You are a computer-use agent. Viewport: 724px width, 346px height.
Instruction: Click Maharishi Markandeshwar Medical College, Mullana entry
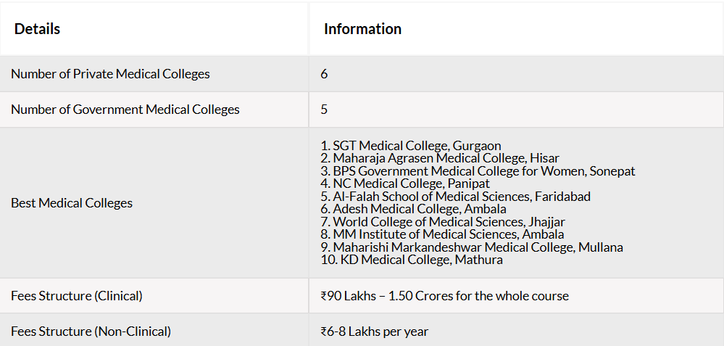[472, 247]
